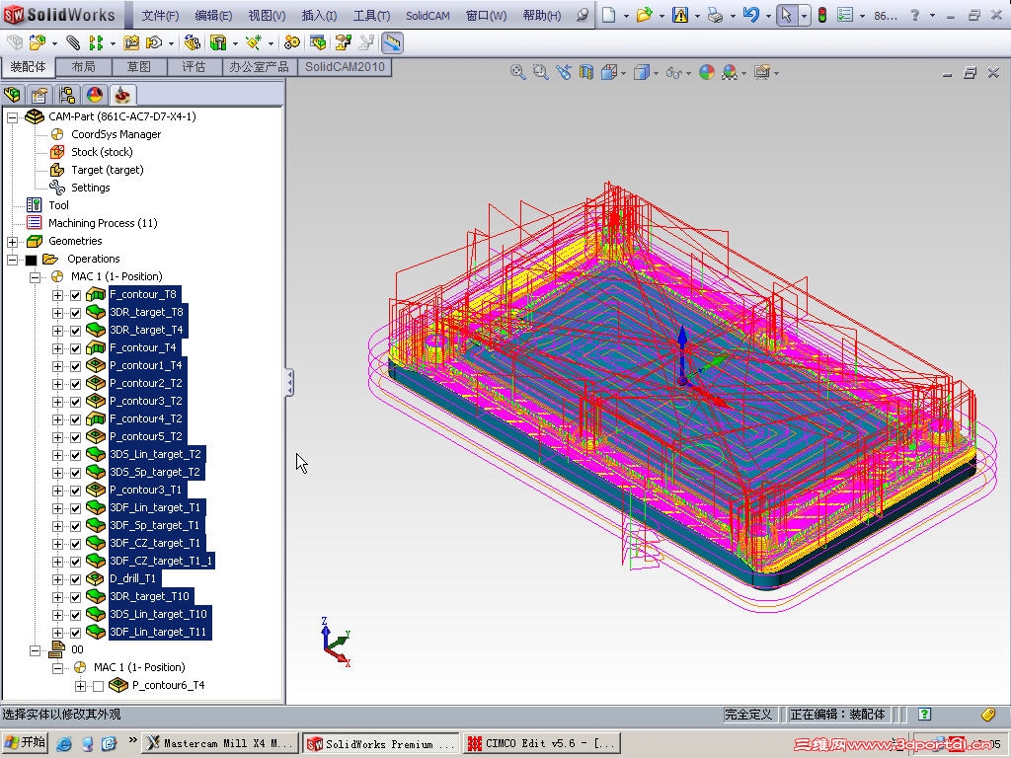This screenshot has height=758, width=1011.
Task: Click the Select cursor tool
Action: (786, 15)
